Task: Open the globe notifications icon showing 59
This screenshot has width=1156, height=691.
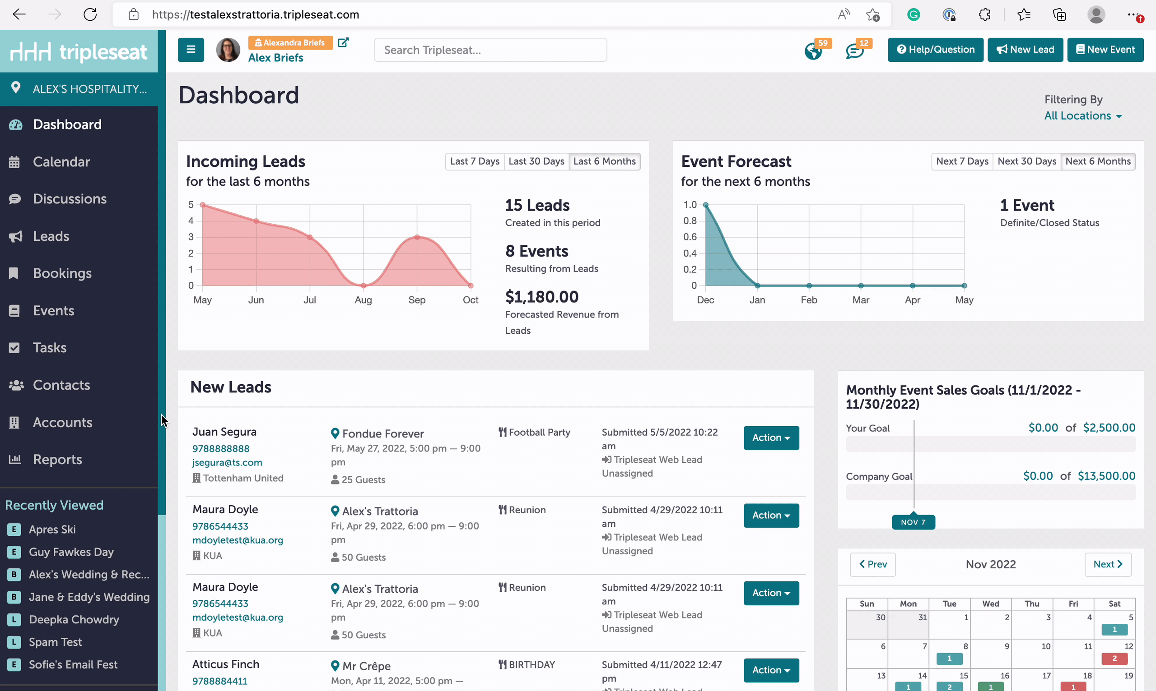Action: (813, 51)
